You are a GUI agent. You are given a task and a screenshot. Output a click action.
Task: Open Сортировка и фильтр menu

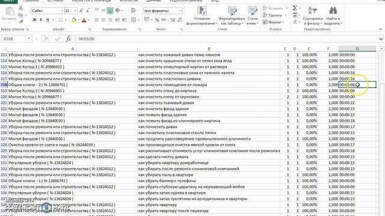[x=312, y=16]
